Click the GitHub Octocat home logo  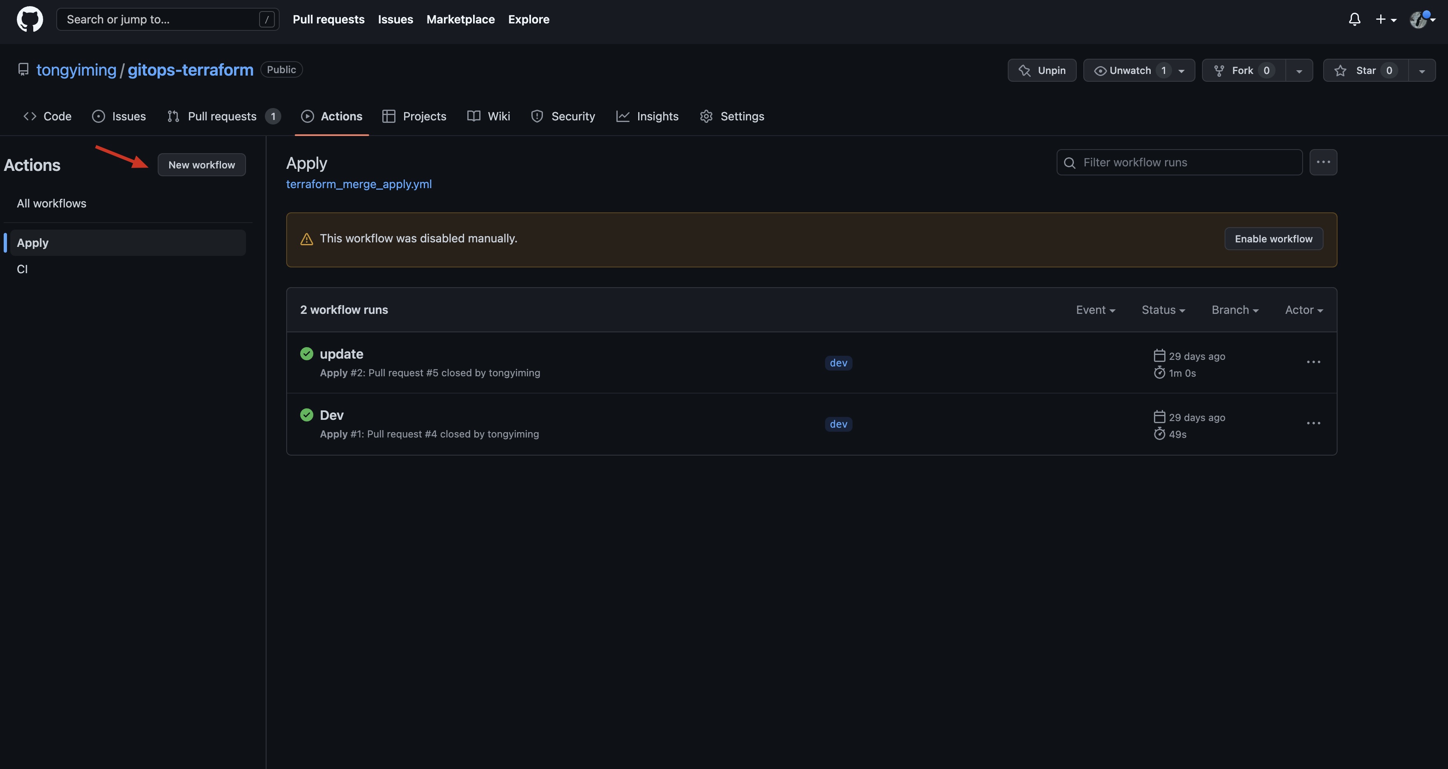[x=30, y=19]
